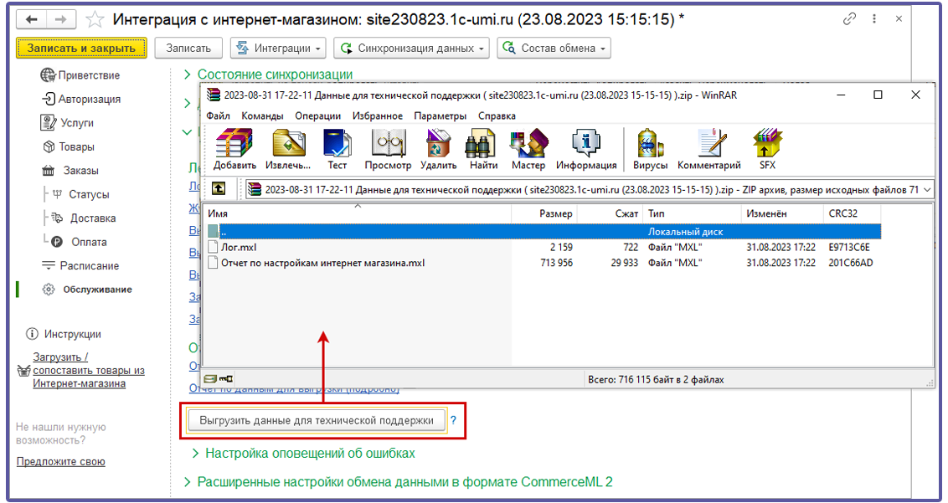948x503 pixels.
Task: Click the WinRAR Добавить (Add) icon
Action: tap(234, 149)
